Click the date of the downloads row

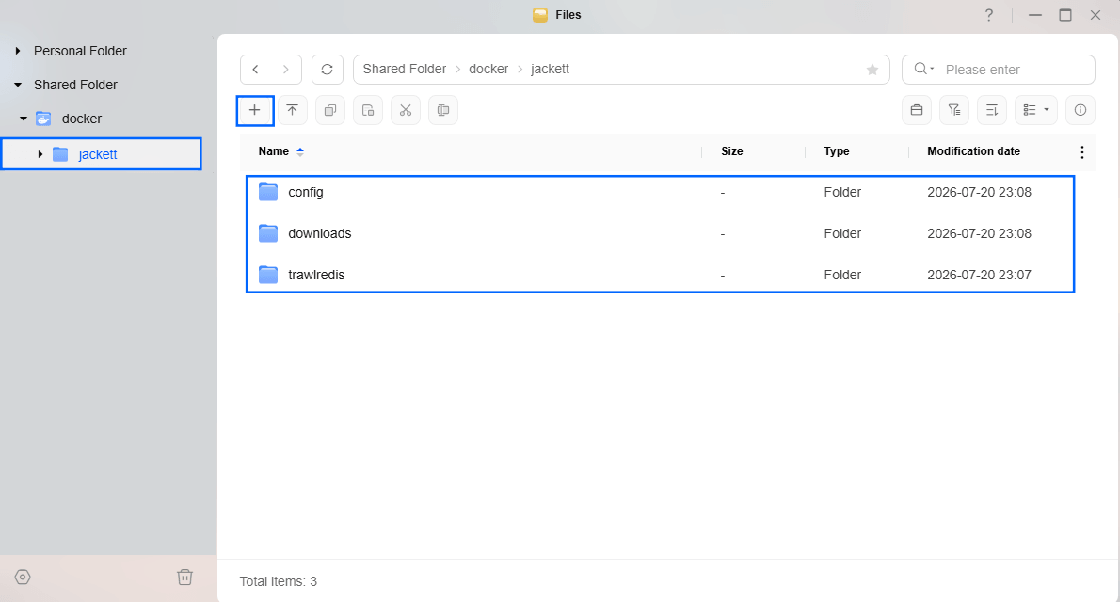click(979, 233)
